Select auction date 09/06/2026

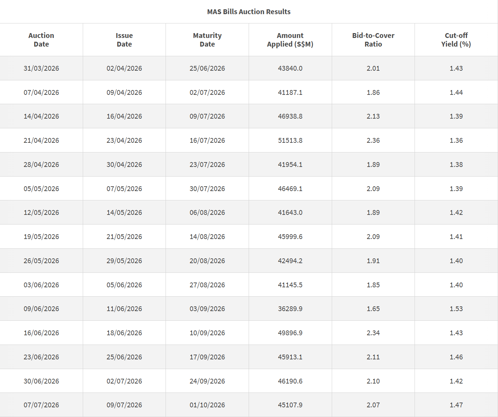point(41,309)
